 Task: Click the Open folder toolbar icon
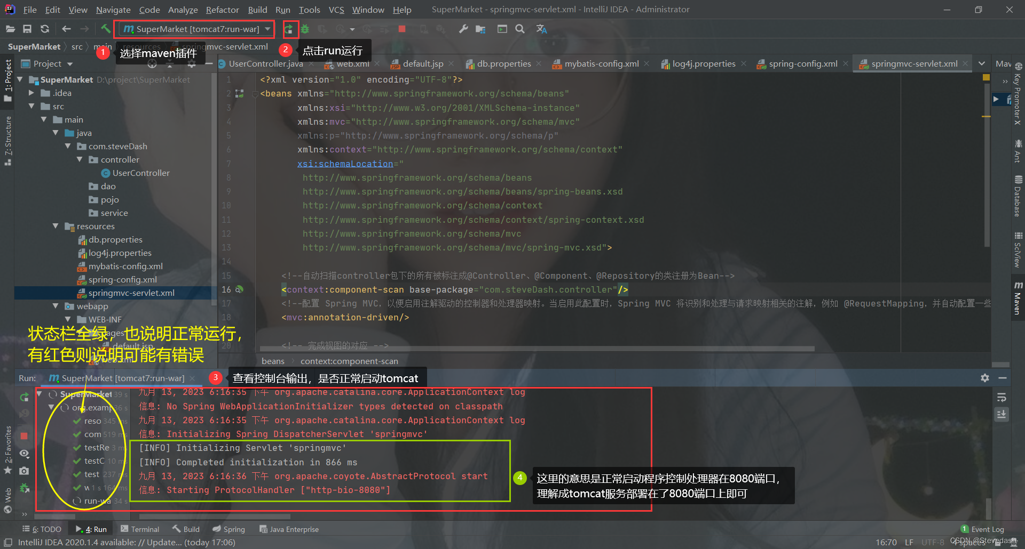coord(10,29)
